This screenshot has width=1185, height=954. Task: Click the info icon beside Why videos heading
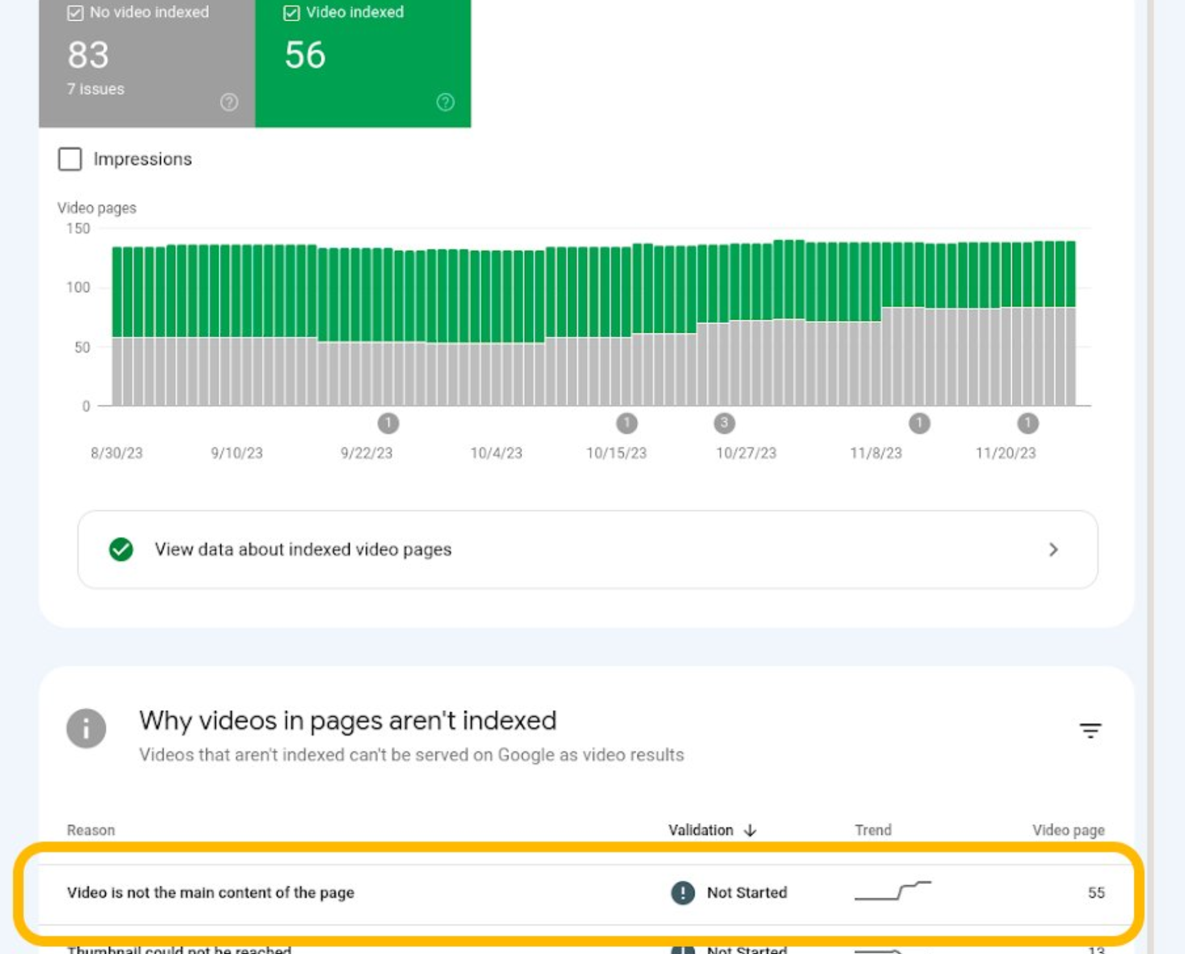pyautogui.click(x=86, y=728)
